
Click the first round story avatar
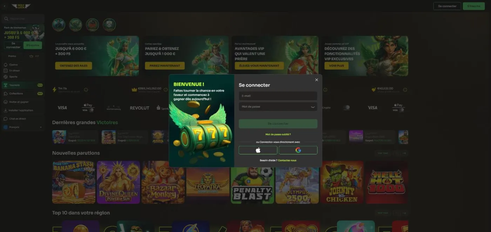[59, 25]
